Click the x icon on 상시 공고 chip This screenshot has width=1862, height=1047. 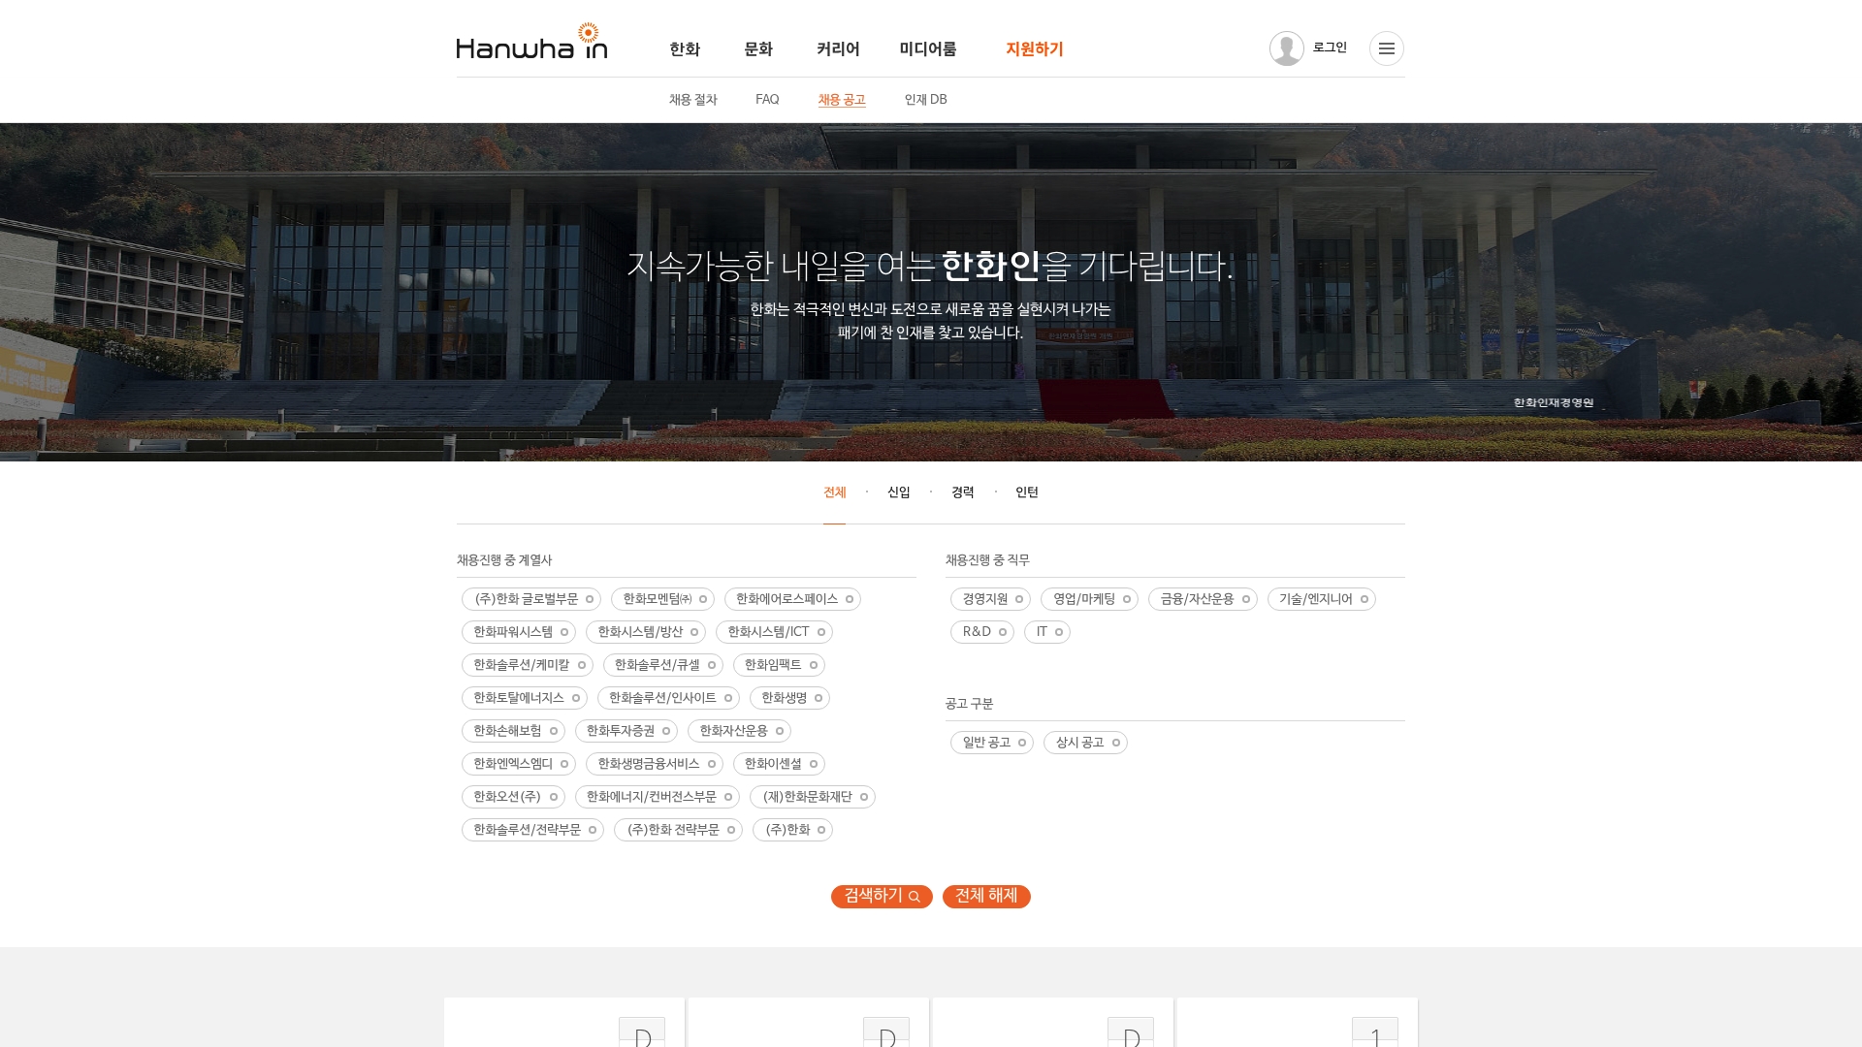1116,743
